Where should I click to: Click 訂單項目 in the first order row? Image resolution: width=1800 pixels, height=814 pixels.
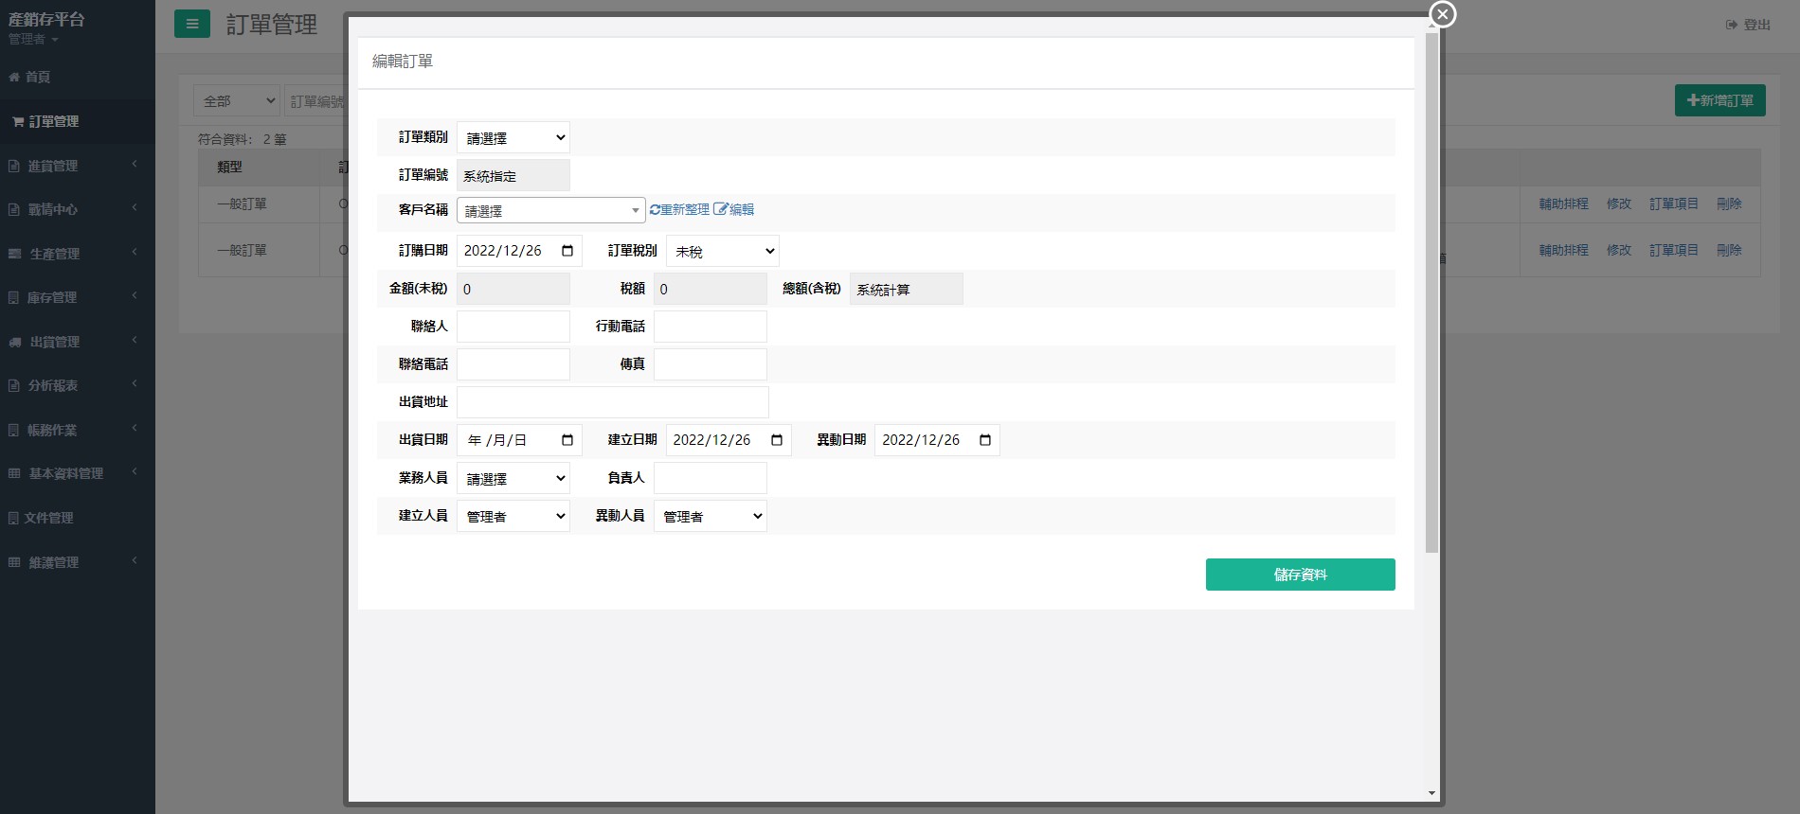coord(1674,203)
